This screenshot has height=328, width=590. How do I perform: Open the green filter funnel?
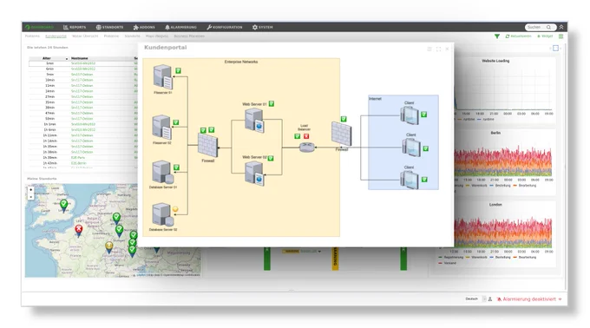(497, 36)
